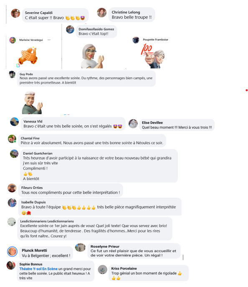248x287 pixels.
Task: Open Roselyne Prieur's profile avatar
Action: coord(80,247)
